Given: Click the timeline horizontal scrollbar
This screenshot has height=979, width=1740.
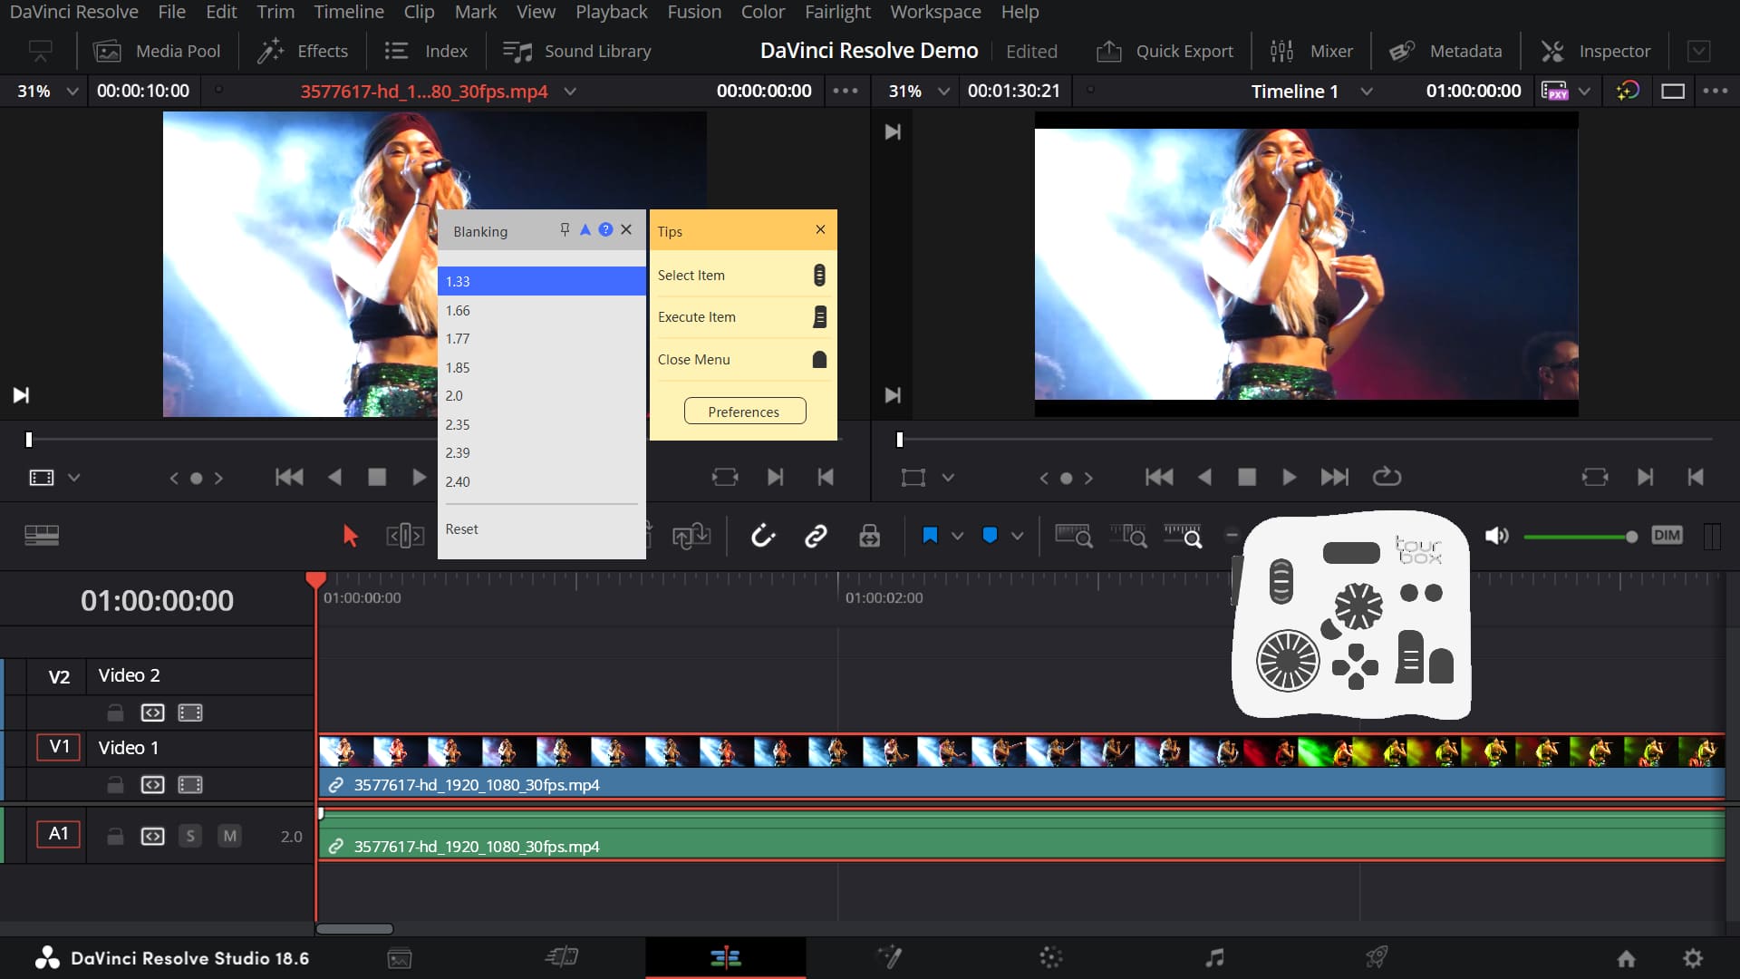Looking at the screenshot, I should point(354,929).
